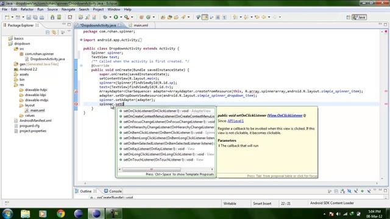
Task: Toggle Block Selection Mode in the toolbar
Action: 218,17
